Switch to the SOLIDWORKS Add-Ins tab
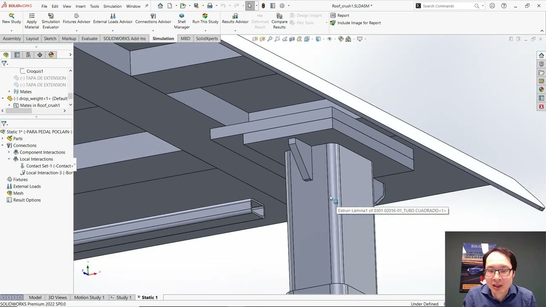 pyautogui.click(x=124, y=38)
